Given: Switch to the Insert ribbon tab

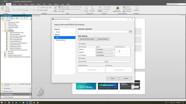Looking at the screenshot, I should tap(14, 4).
